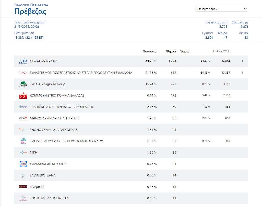Open the 'Επιλέξτε δήμο...' municipality dropdown
The image size is (262, 207).
coord(221,9)
